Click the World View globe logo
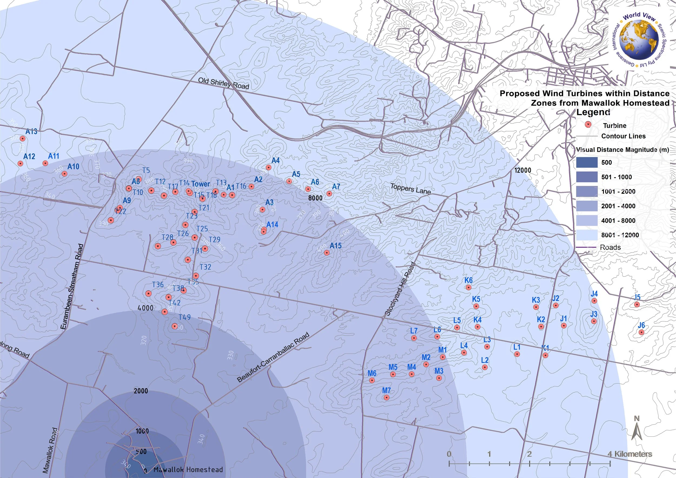Viewport: 676px width, 478px height. pos(639,39)
